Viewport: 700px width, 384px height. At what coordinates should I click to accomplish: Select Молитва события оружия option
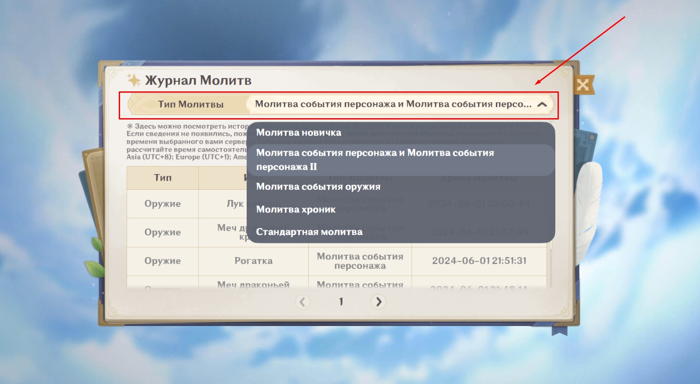[318, 187]
